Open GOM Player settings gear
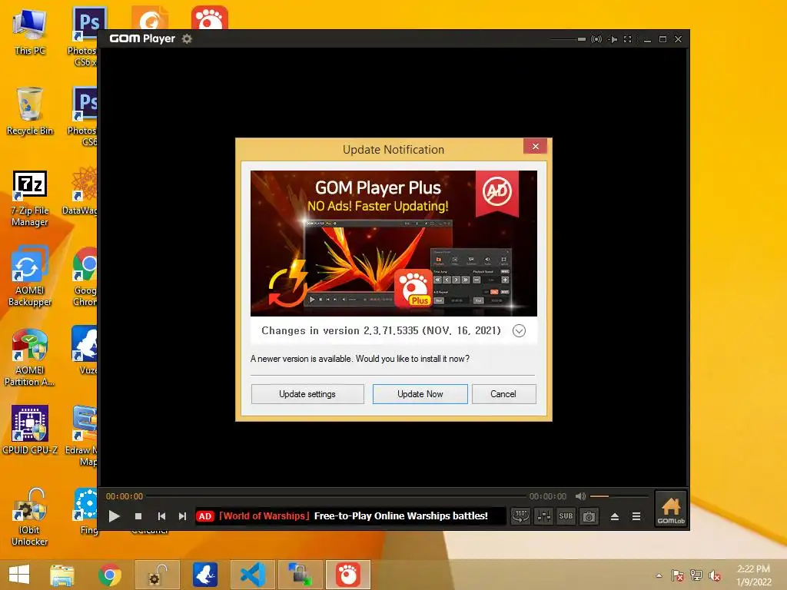The height and width of the screenshot is (590, 787). (187, 38)
